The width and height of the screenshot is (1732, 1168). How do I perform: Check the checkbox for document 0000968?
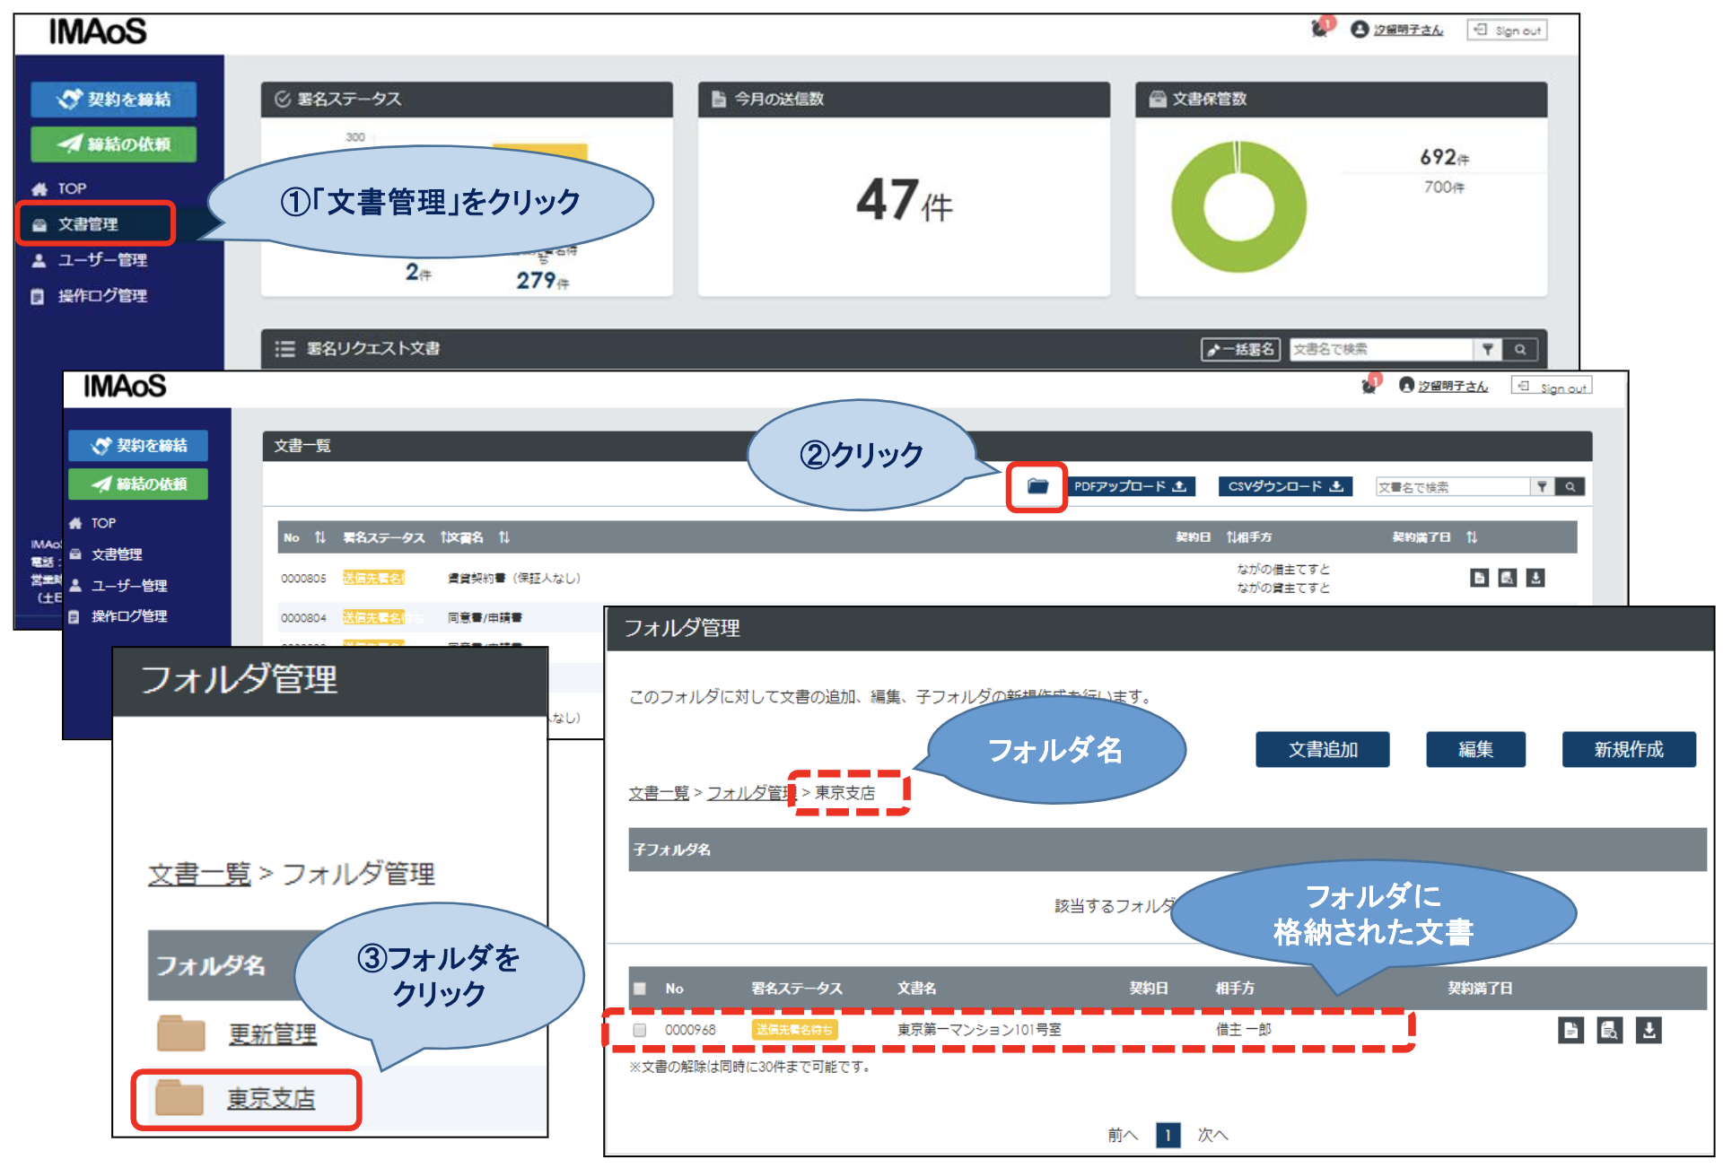(640, 1030)
